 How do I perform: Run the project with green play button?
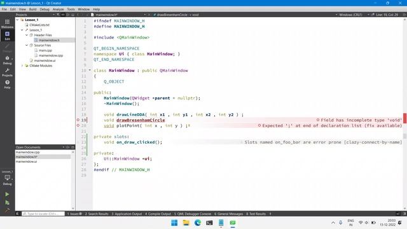(x=7, y=194)
